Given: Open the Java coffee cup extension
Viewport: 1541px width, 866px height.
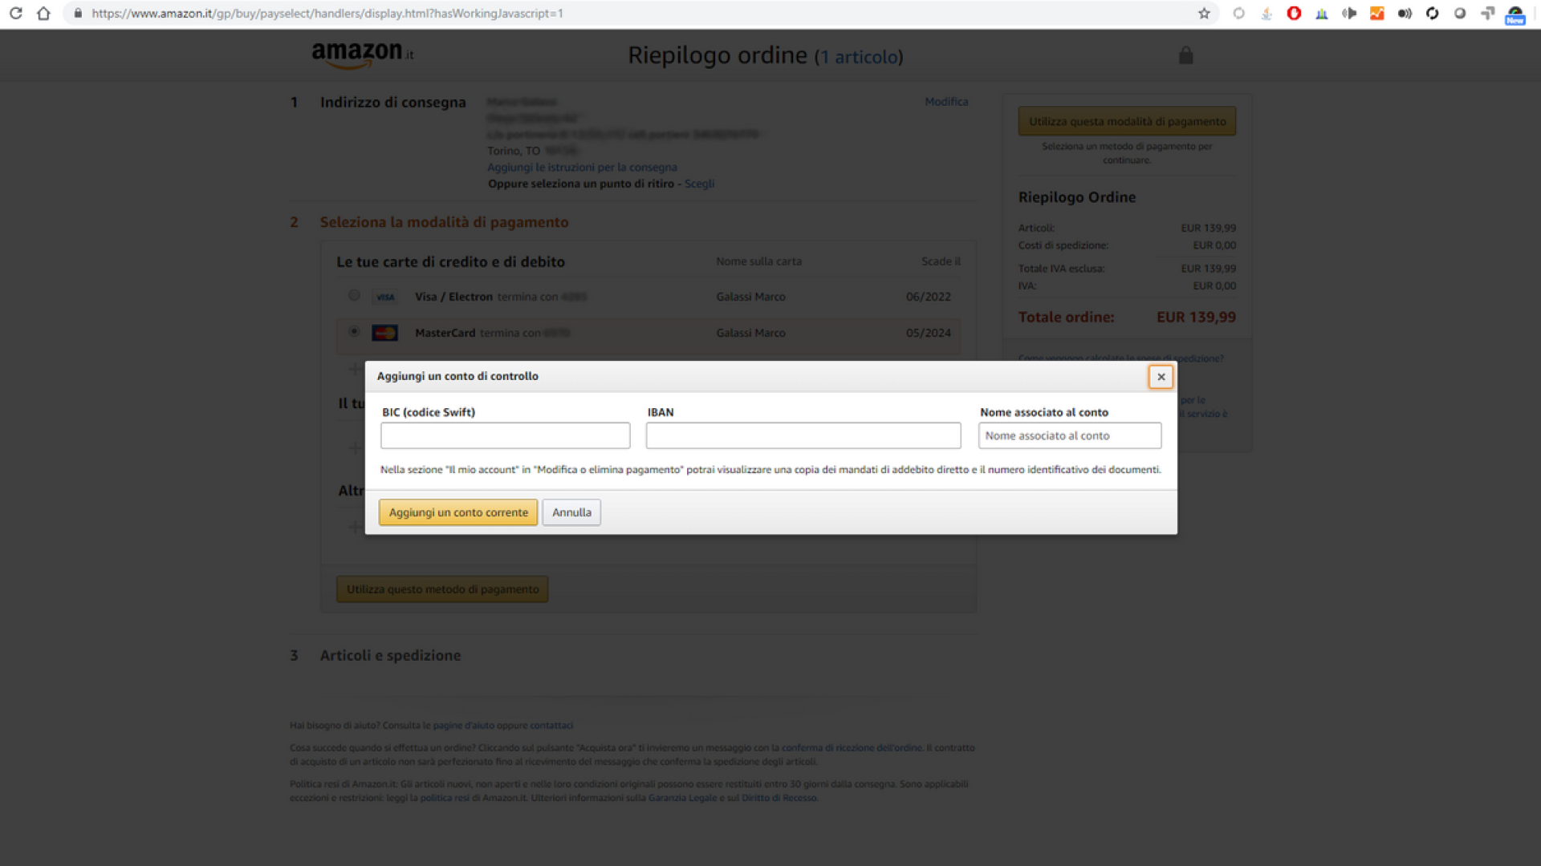Looking at the screenshot, I should coord(1267,14).
